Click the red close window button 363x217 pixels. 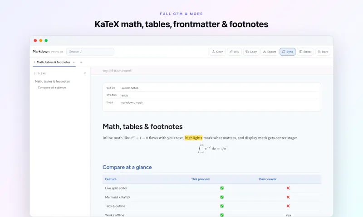point(35,40)
